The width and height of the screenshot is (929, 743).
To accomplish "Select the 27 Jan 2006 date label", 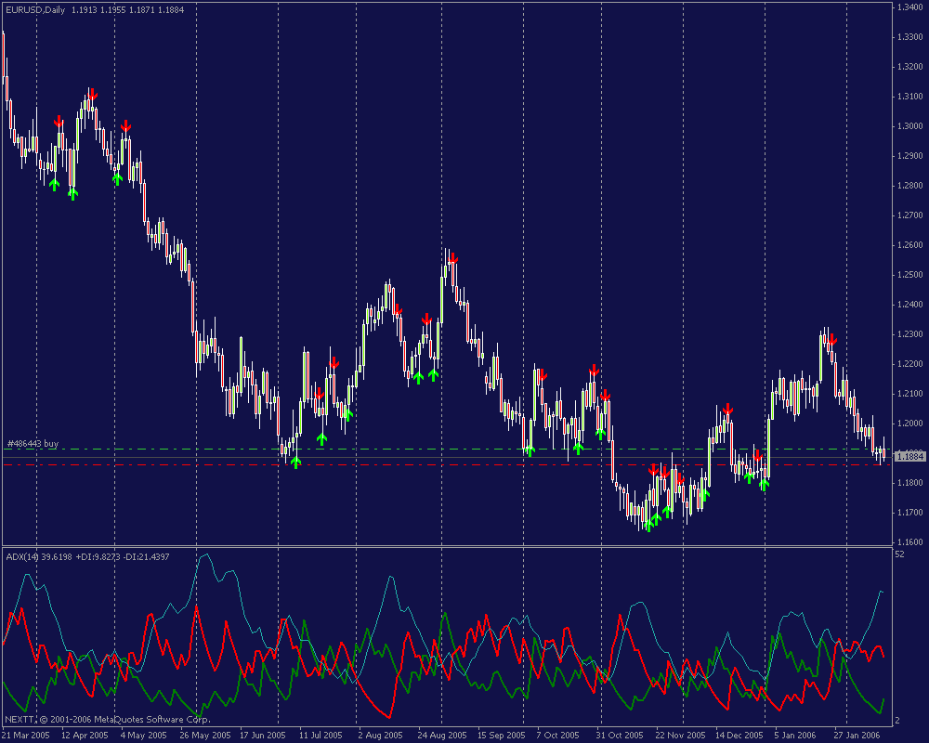I will pyautogui.click(x=856, y=734).
